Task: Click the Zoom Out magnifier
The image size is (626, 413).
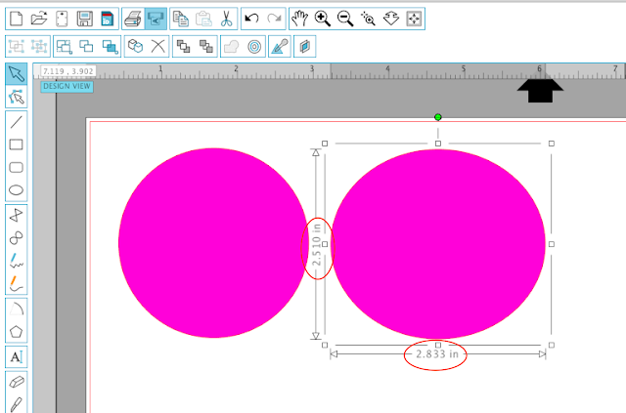Action: point(345,19)
